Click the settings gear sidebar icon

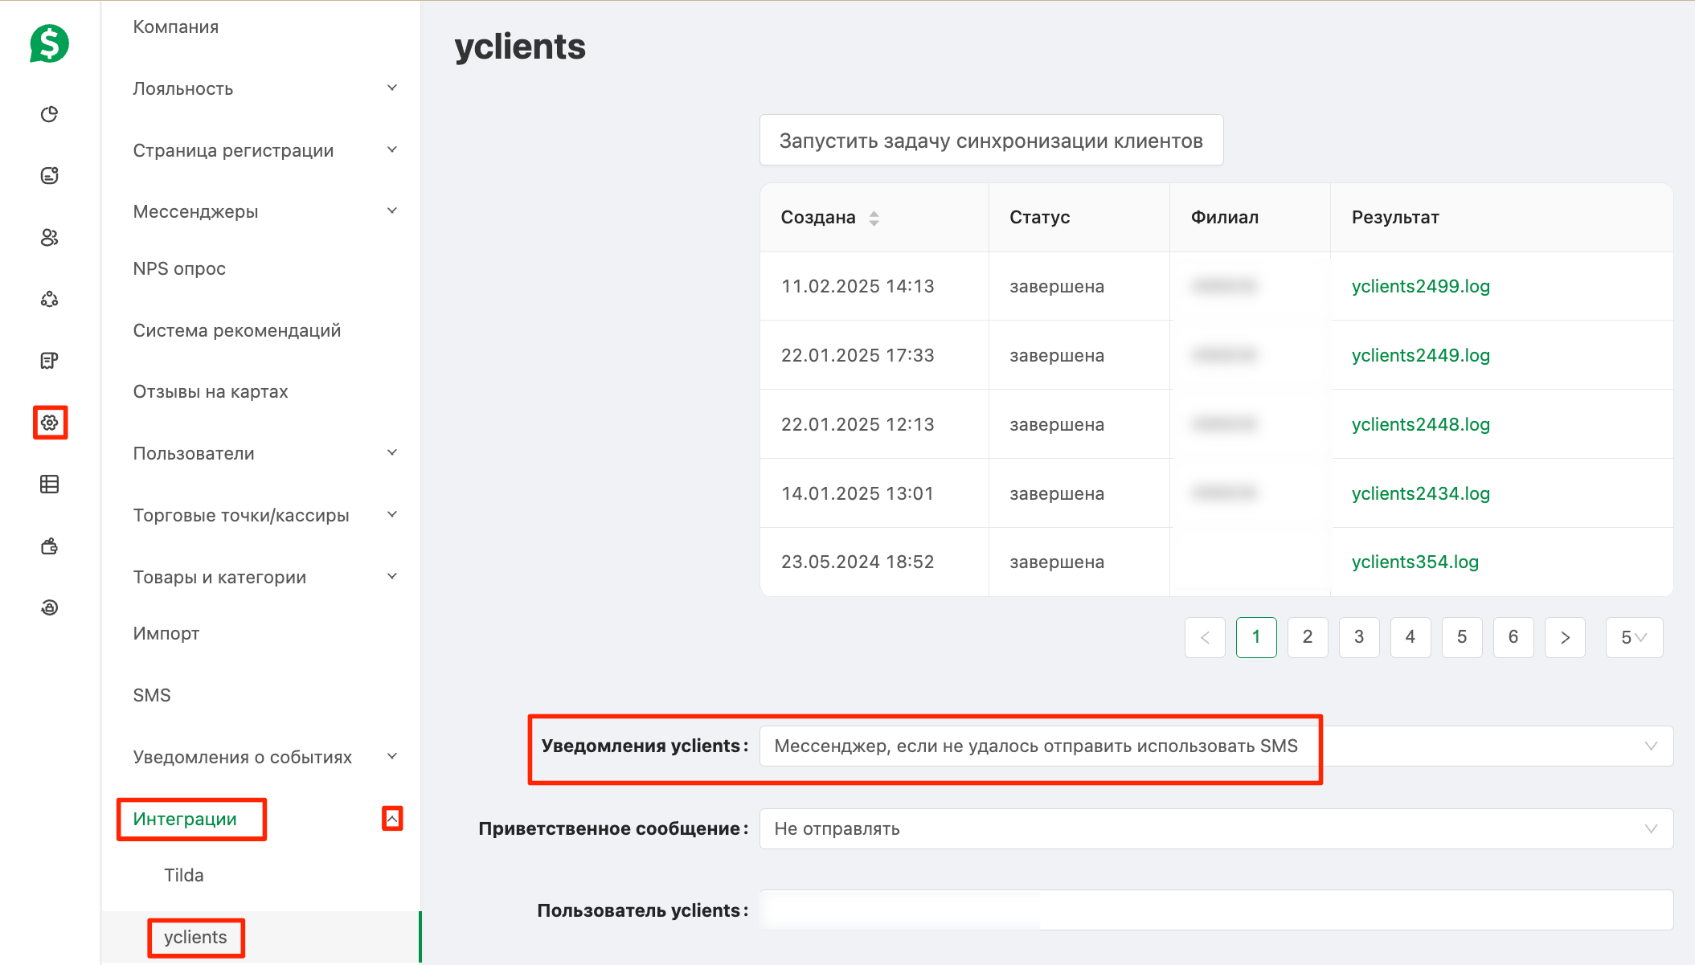pyautogui.click(x=50, y=423)
